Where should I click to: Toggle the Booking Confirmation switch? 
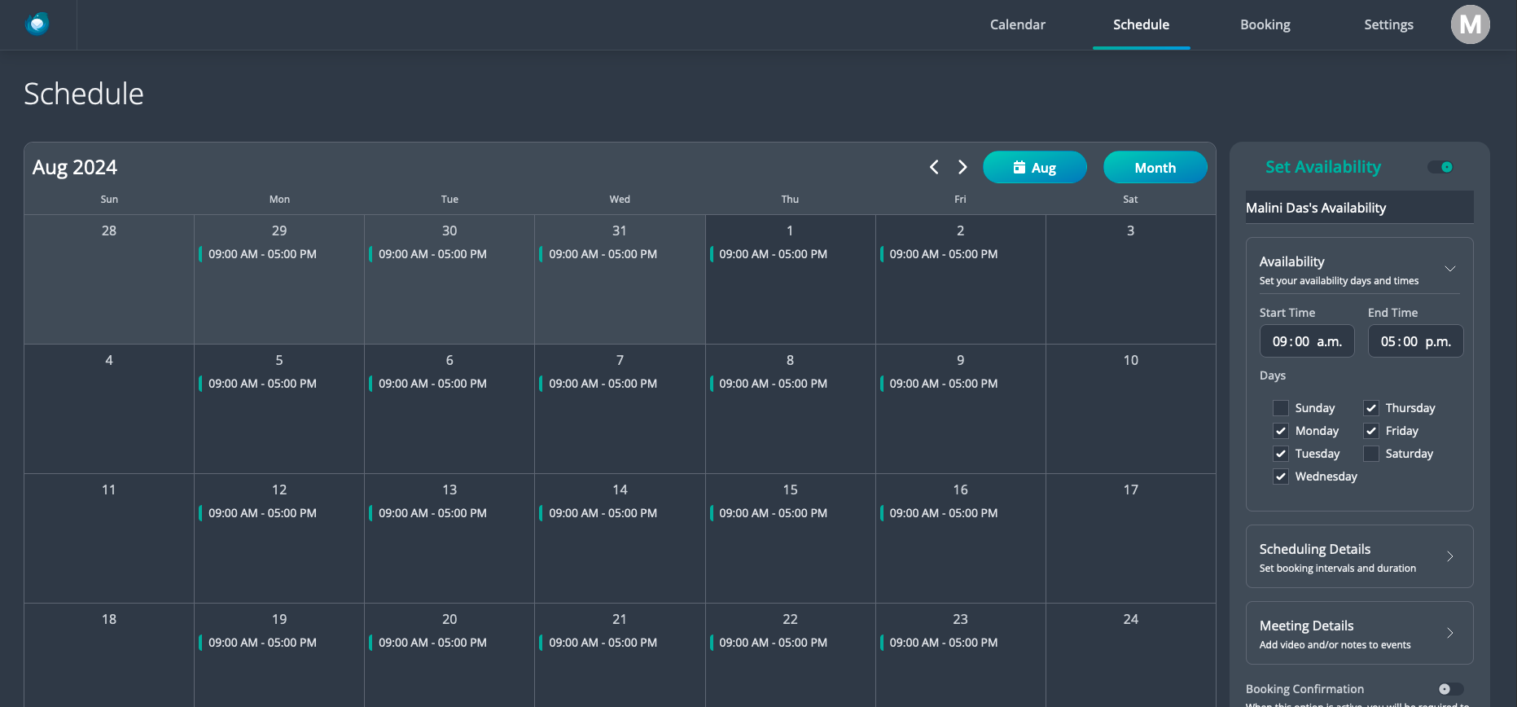pos(1450,689)
